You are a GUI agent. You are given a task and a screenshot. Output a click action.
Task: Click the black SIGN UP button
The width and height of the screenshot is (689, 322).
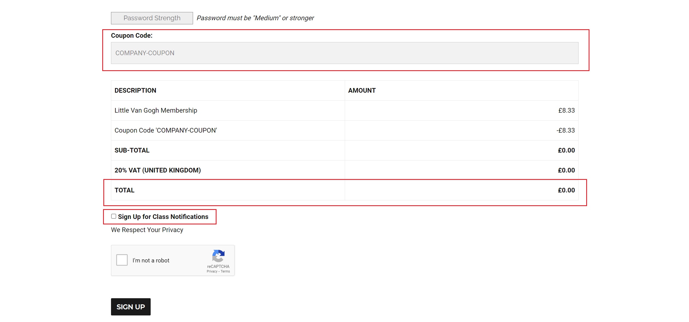click(131, 307)
